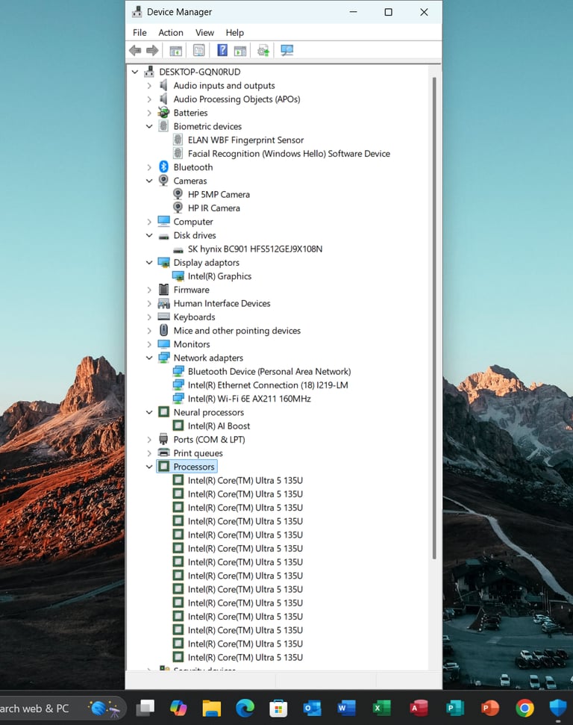
Task: Select the ELAN WBF Fingerprint Sensor device
Action: click(x=245, y=140)
